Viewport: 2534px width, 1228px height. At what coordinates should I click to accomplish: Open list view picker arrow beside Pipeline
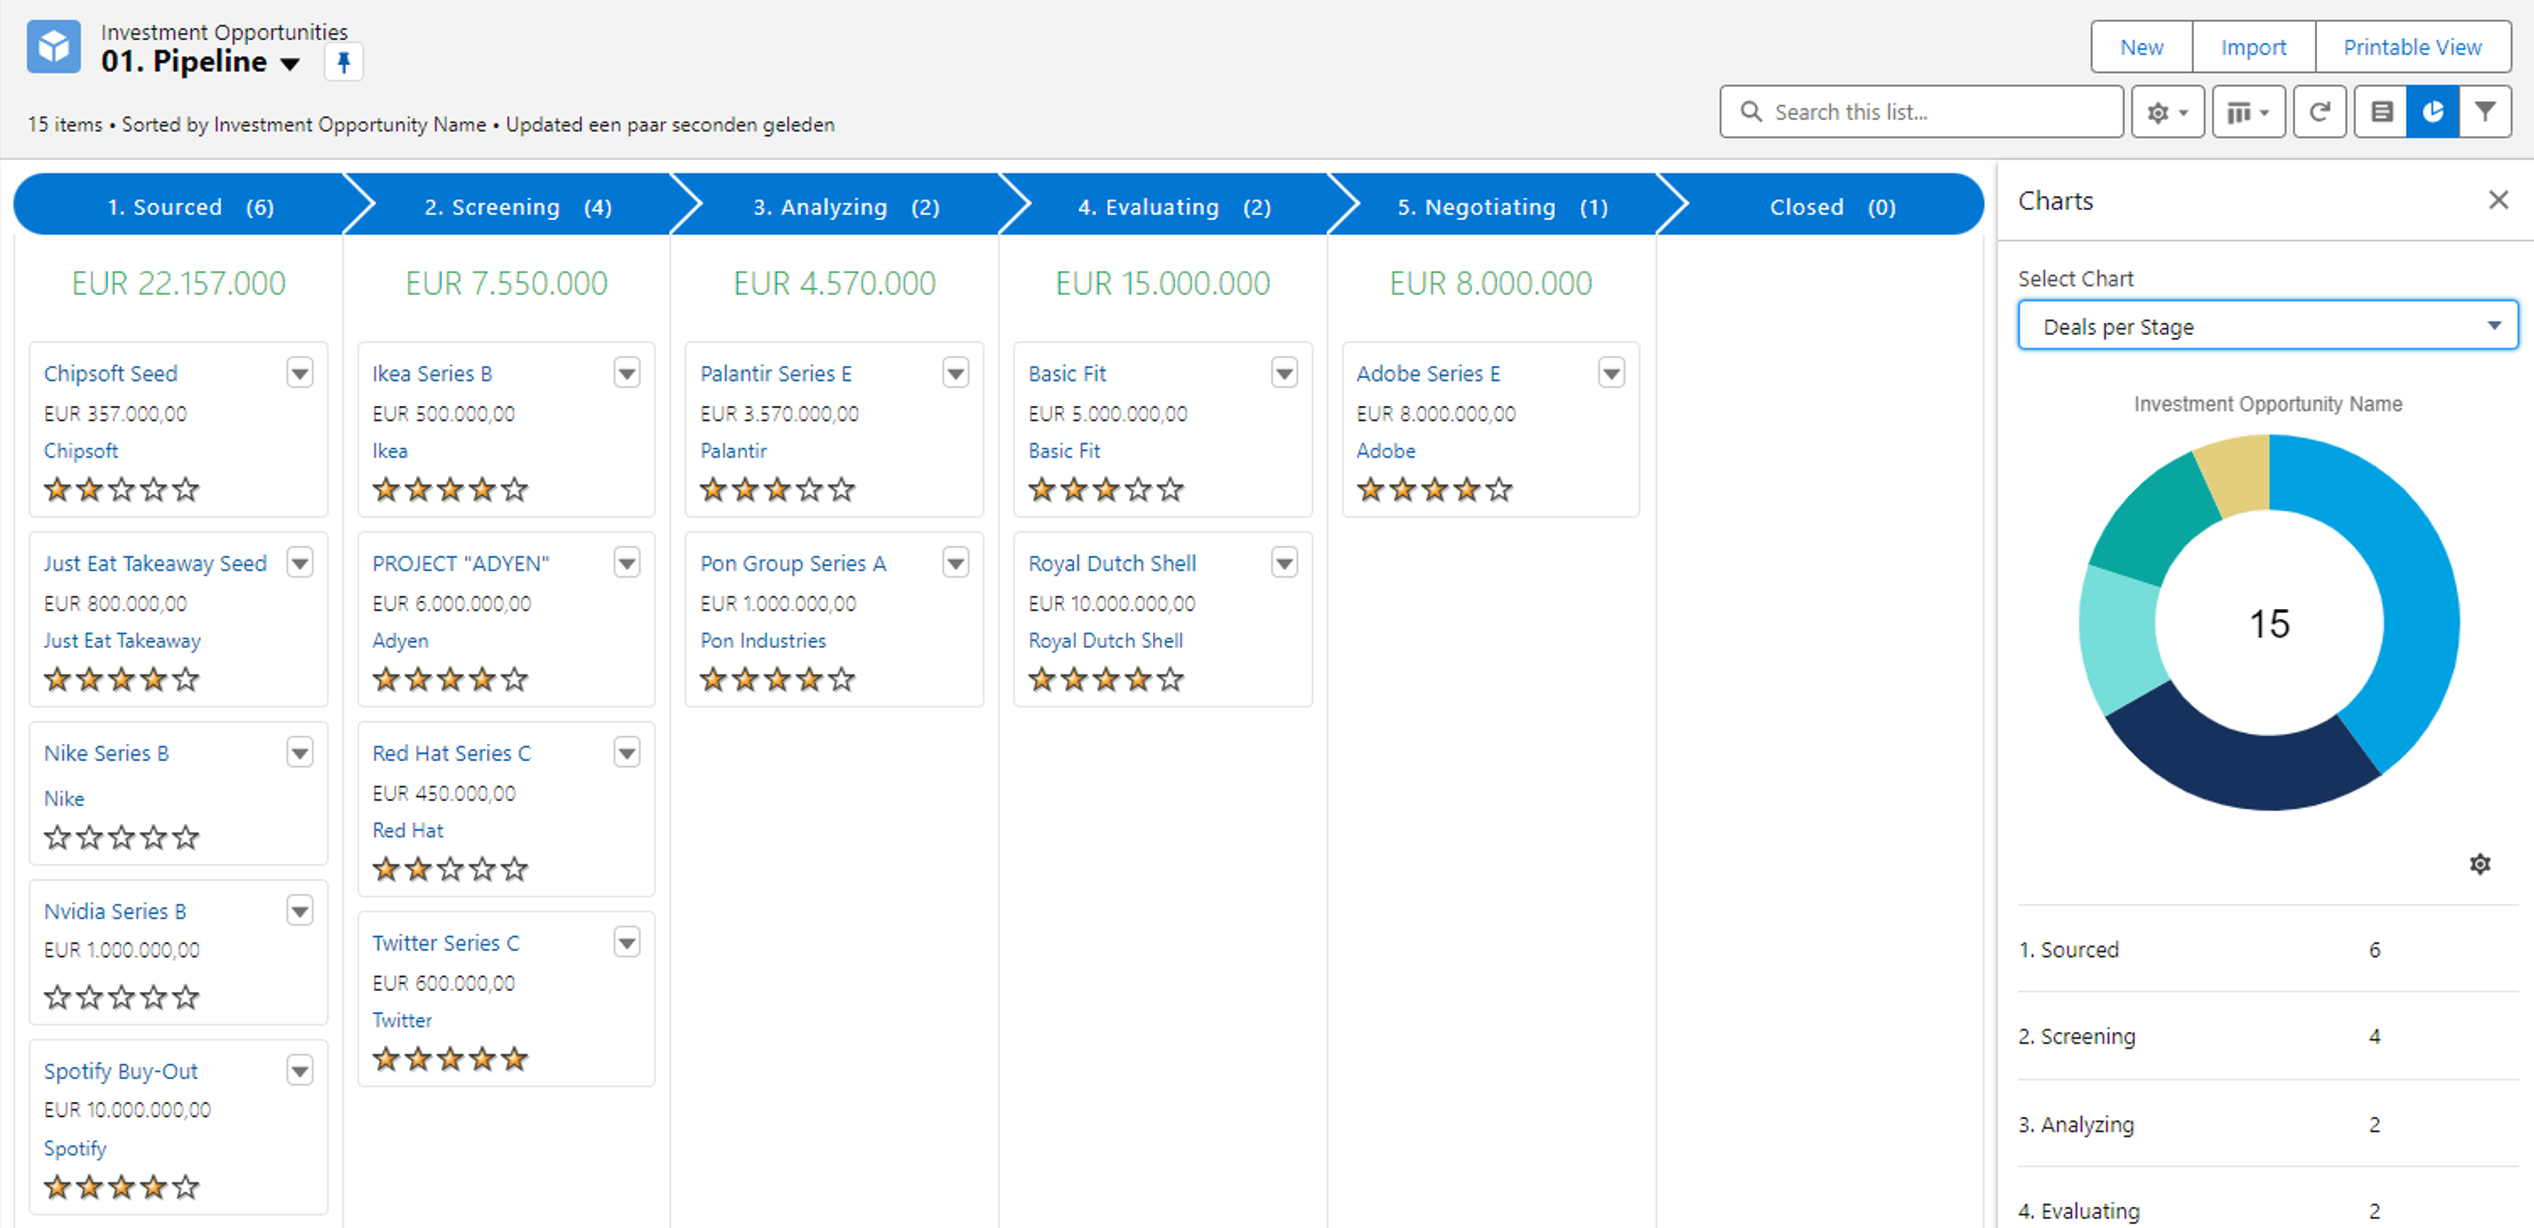coord(289,65)
